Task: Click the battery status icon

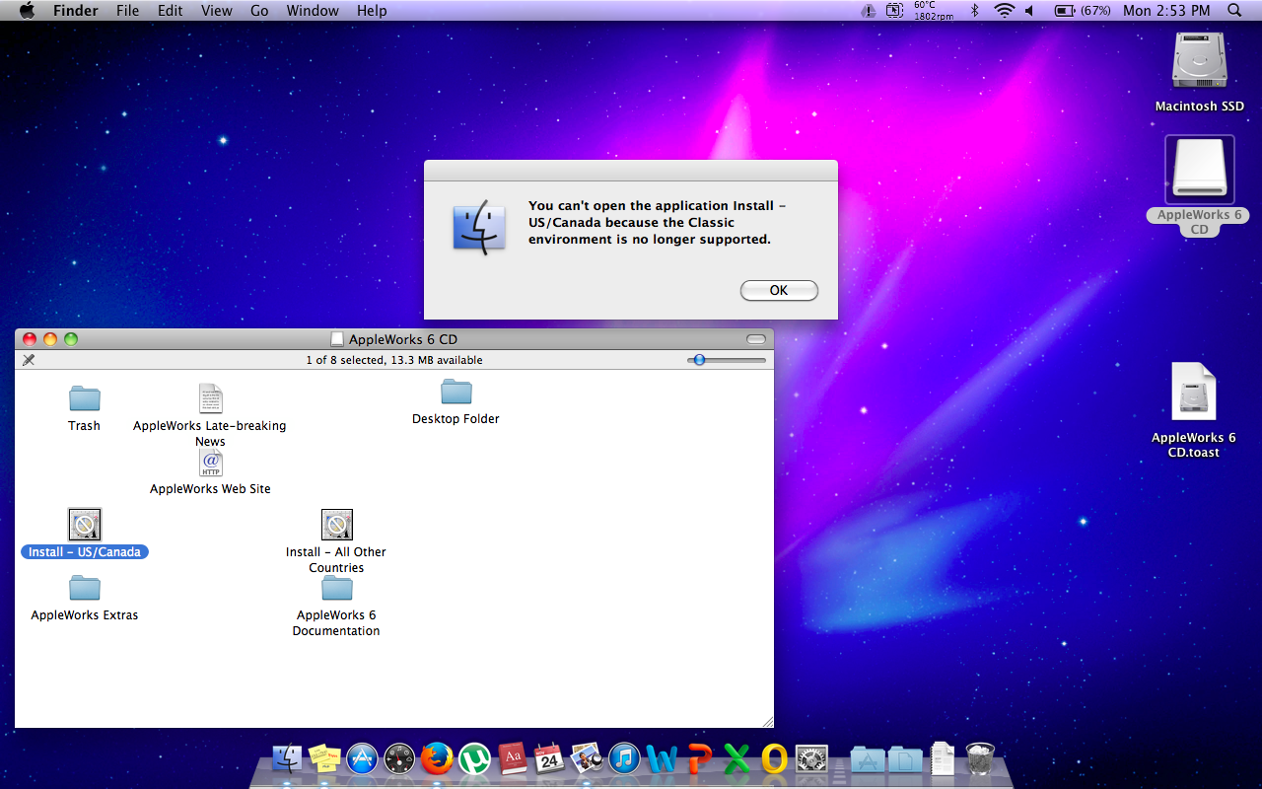Action: (x=1065, y=11)
